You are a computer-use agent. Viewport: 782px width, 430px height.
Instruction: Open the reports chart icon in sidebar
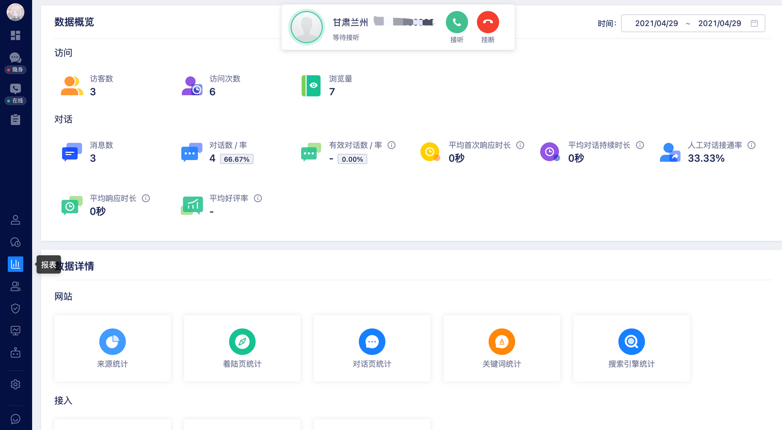[x=16, y=264]
